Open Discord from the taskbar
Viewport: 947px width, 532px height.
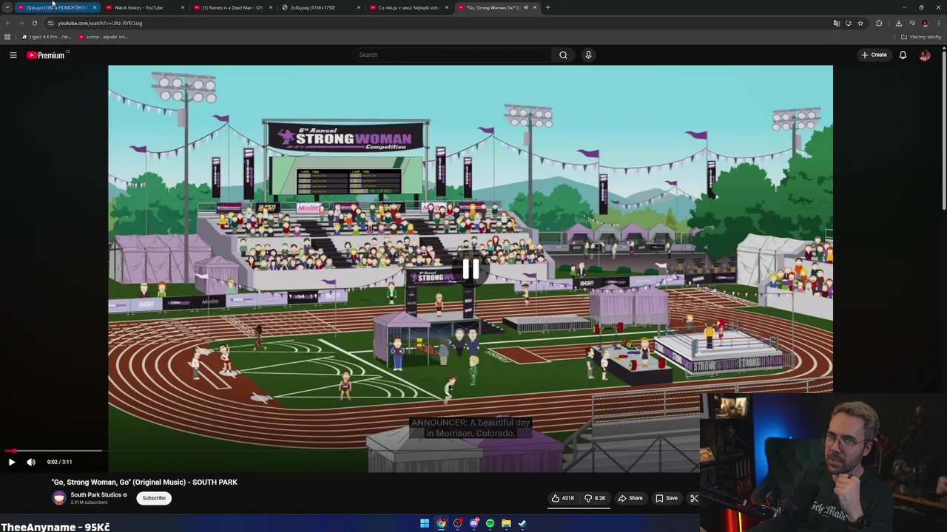click(x=473, y=524)
